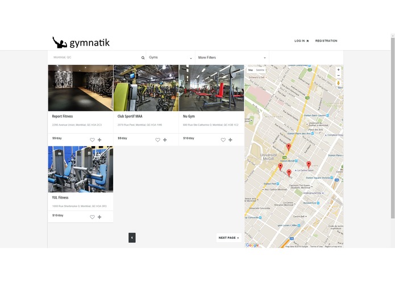395x281 pixels.
Task: Open the Club Sportif MAA listing title
Action: point(130,116)
